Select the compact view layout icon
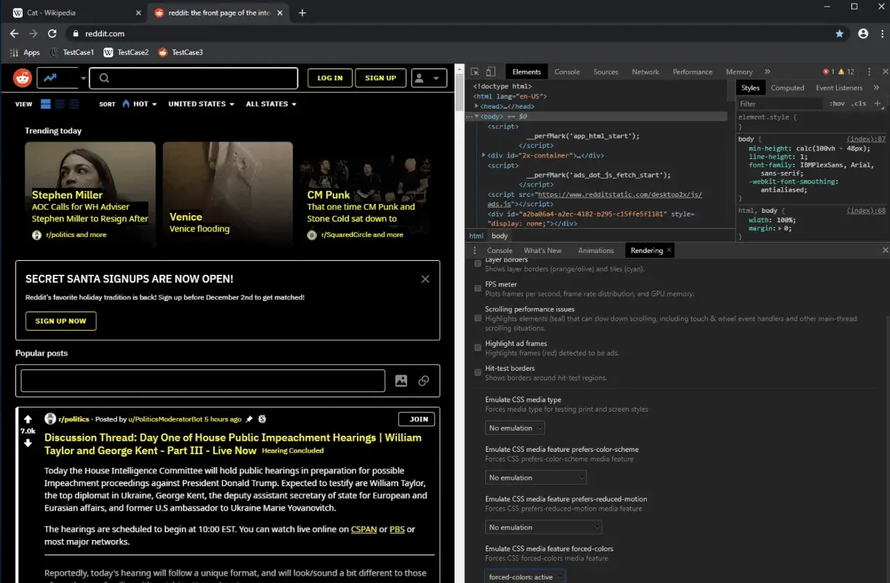890x583 pixels. [x=74, y=104]
